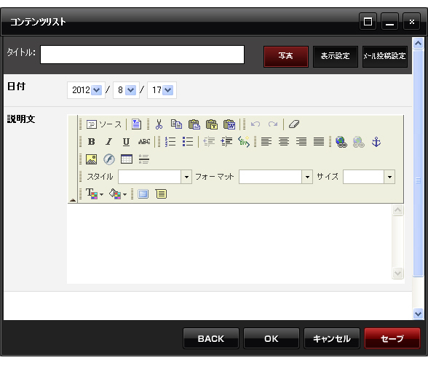Image resolution: width=428 pixels, height=371 pixels.
Task: Click the セーブ save button
Action: coord(392,338)
